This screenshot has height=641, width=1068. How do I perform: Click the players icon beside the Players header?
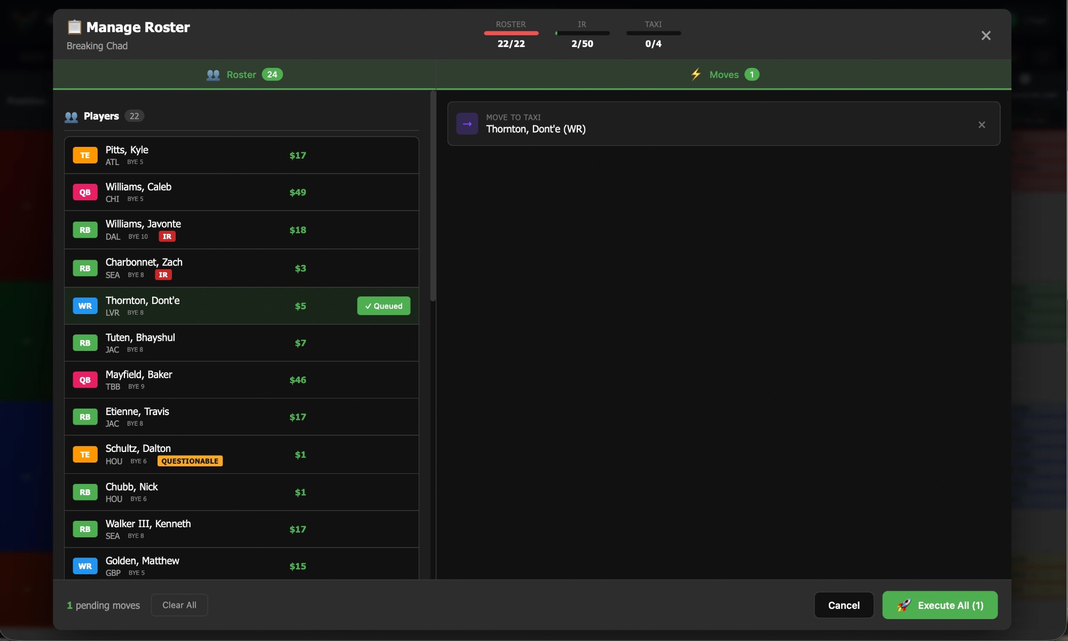coord(71,116)
